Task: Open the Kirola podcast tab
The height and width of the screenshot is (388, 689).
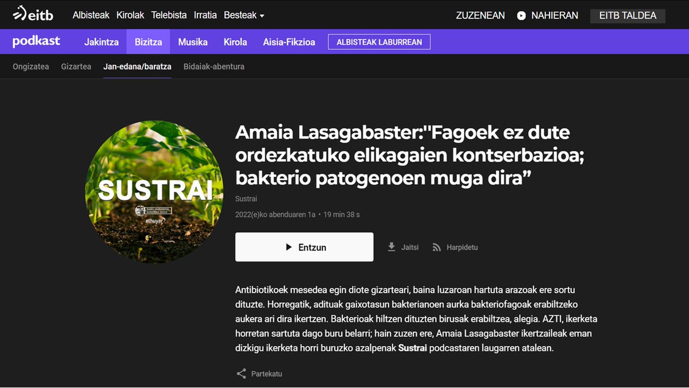Action: (235, 42)
